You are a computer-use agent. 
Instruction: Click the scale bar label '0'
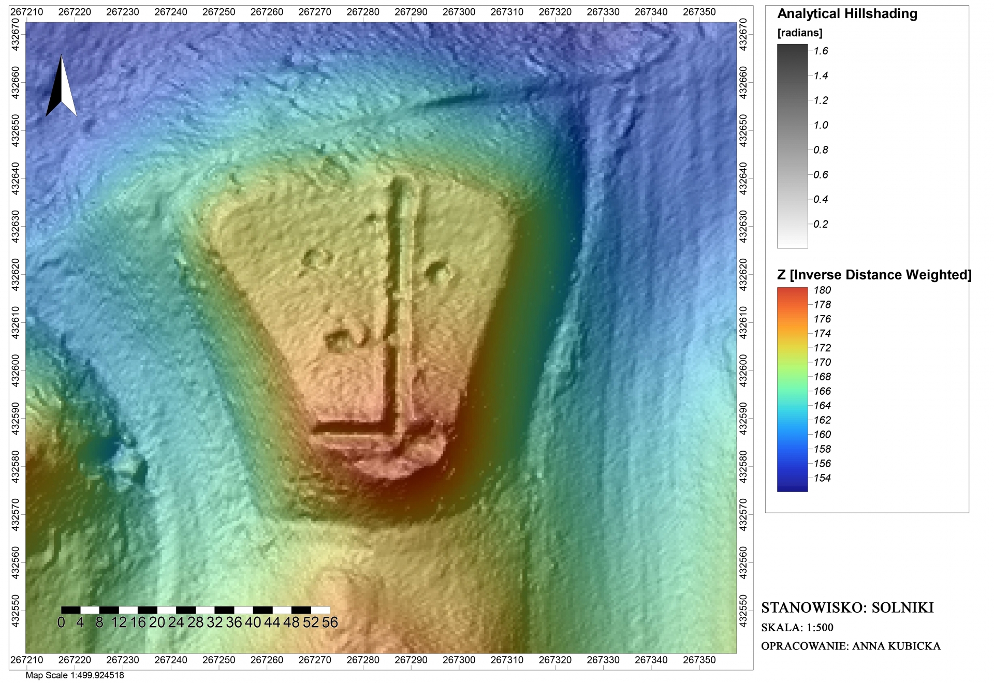point(61,622)
